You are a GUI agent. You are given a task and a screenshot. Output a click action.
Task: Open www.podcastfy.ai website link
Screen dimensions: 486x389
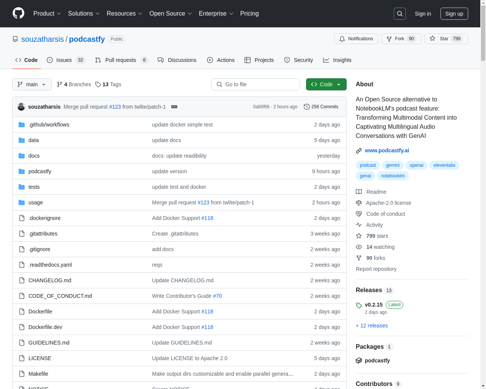387,150
